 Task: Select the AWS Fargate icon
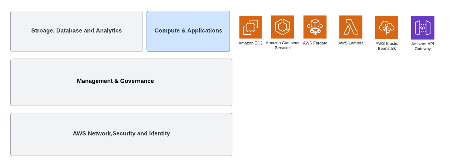coord(315,27)
